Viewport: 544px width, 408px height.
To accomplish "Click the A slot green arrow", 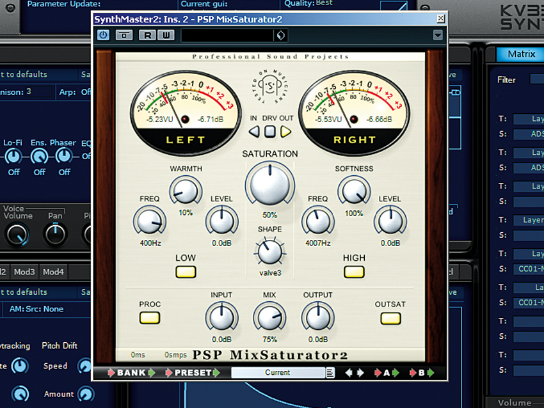I will point(396,373).
